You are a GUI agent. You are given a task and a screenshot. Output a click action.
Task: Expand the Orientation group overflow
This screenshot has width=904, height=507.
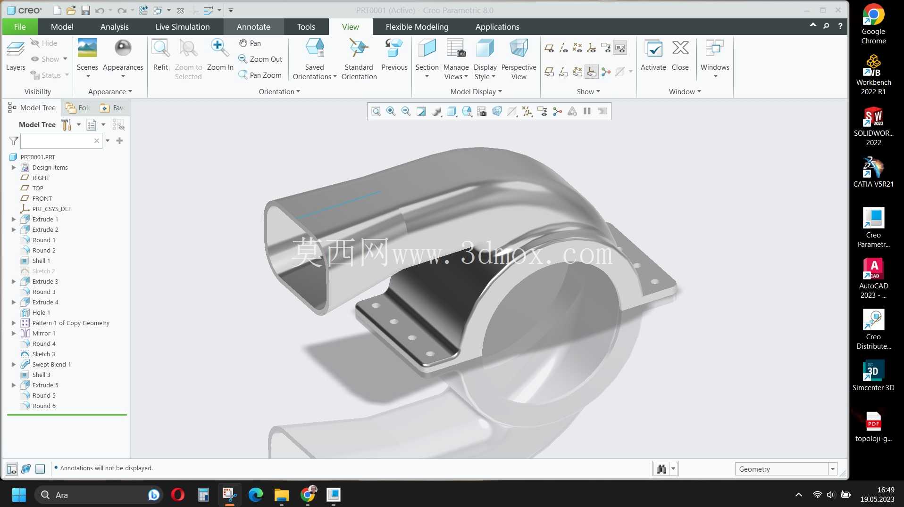coord(279,92)
